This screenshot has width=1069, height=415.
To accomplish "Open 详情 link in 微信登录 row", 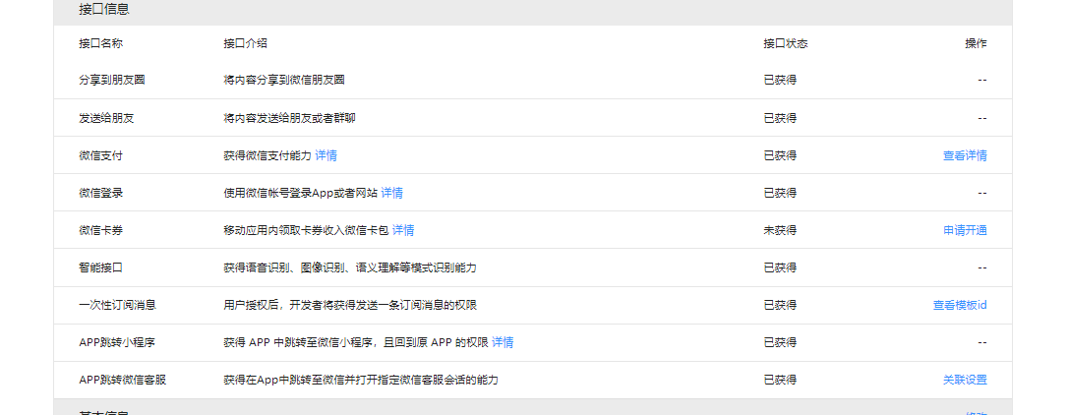I will (x=392, y=193).
